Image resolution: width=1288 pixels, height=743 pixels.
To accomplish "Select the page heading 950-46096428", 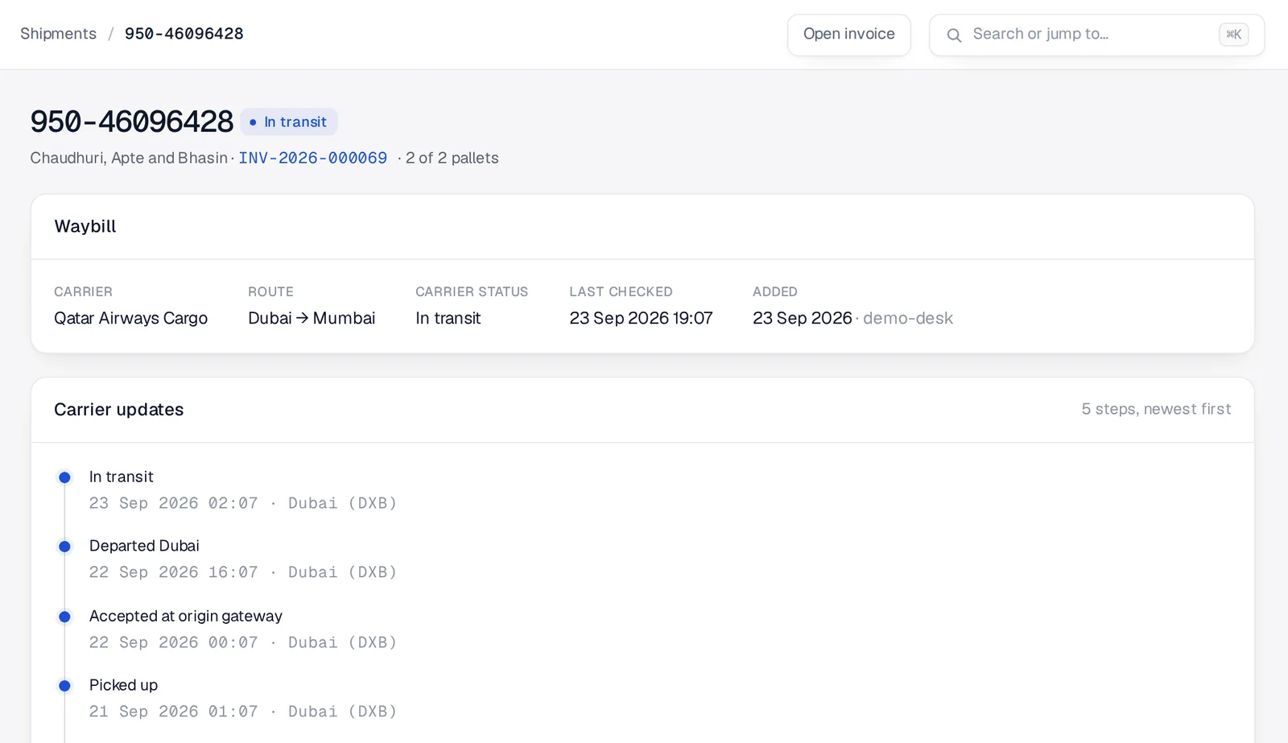I will tap(132, 122).
